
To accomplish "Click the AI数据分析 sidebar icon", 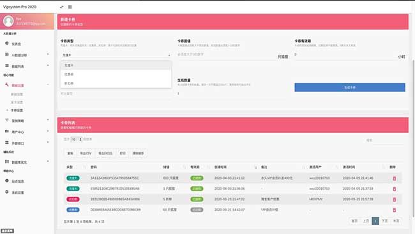I will click(x=7, y=54).
